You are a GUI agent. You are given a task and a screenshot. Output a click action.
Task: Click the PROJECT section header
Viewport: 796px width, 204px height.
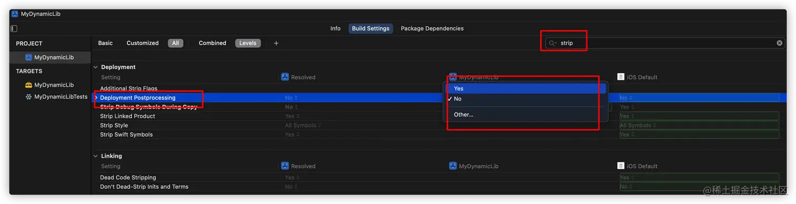click(29, 44)
